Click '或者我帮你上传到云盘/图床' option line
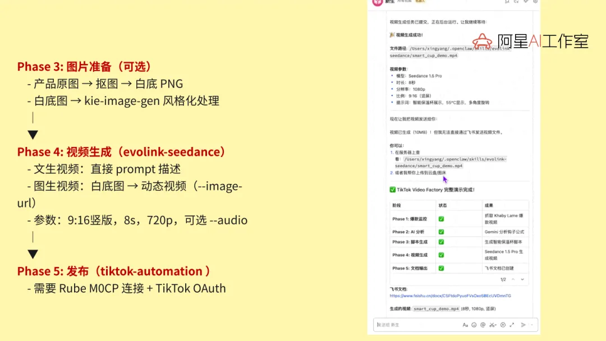606x341 pixels. pos(420,173)
